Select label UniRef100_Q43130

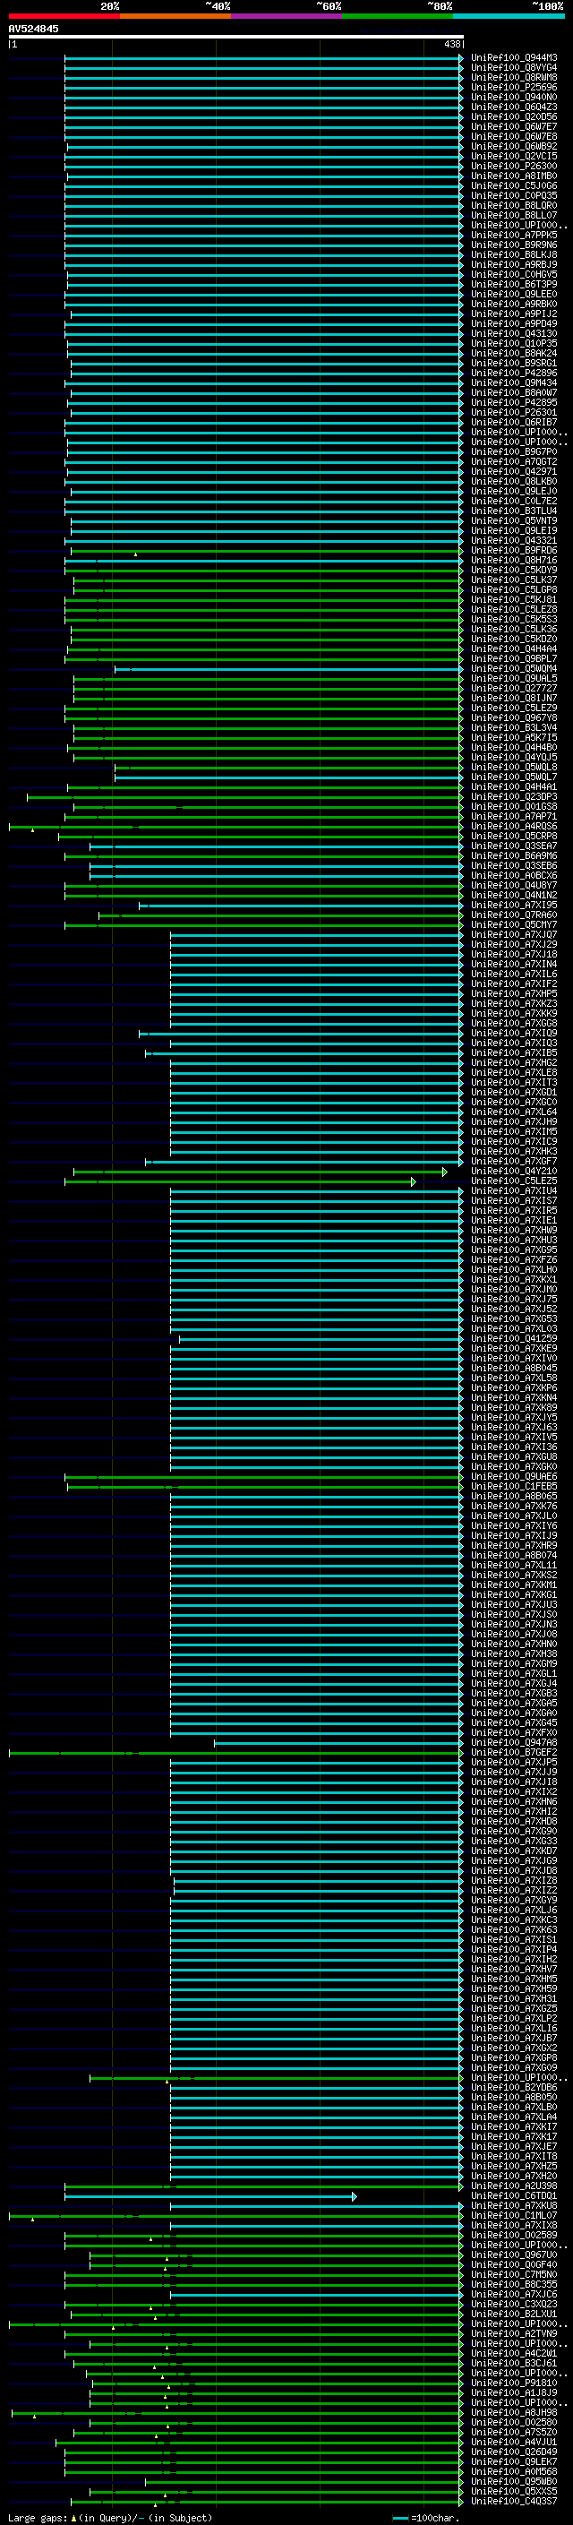(514, 333)
